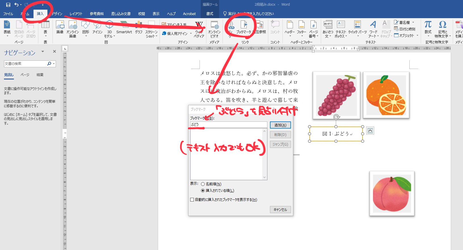
Task: Click the 画像 picture icon
Action: coord(60,28)
